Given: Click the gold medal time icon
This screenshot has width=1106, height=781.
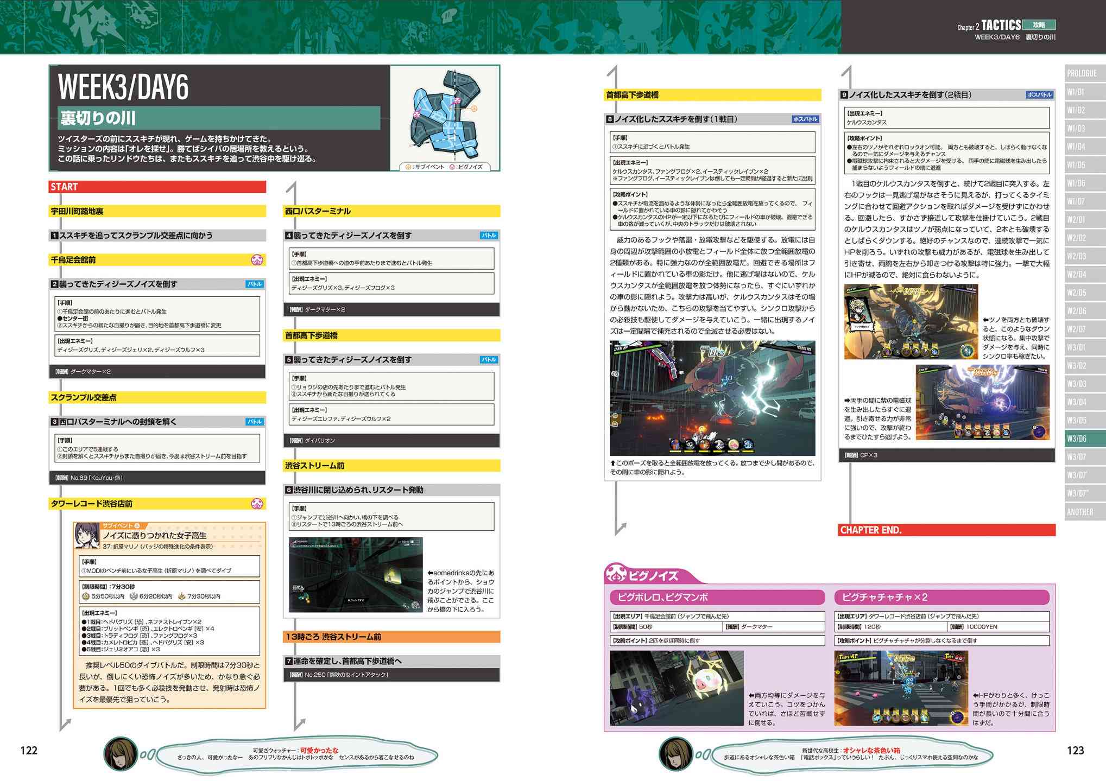Looking at the screenshot, I should pyautogui.click(x=85, y=596).
